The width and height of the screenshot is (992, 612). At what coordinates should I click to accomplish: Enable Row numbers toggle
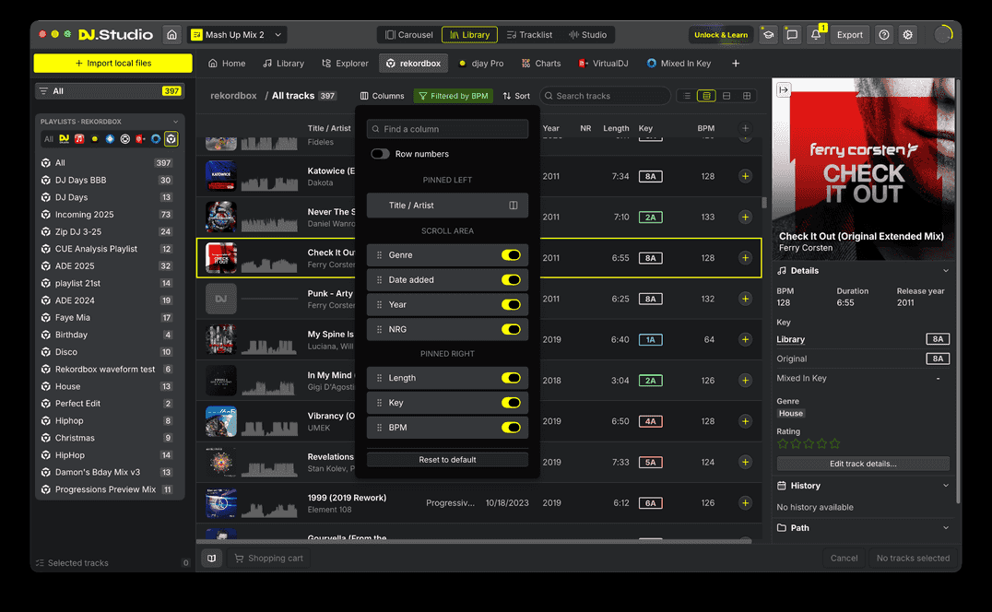(x=380, y=154)
